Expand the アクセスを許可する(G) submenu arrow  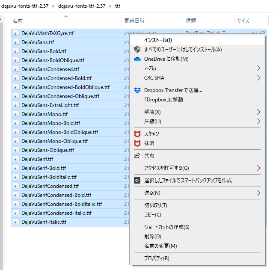258,168
